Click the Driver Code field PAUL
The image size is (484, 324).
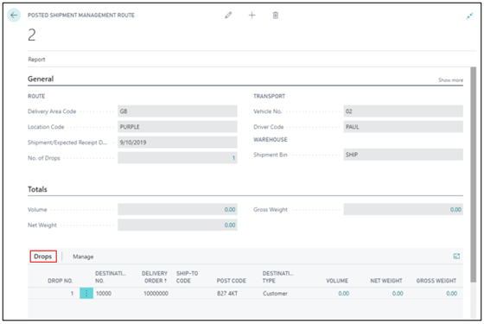403,126
